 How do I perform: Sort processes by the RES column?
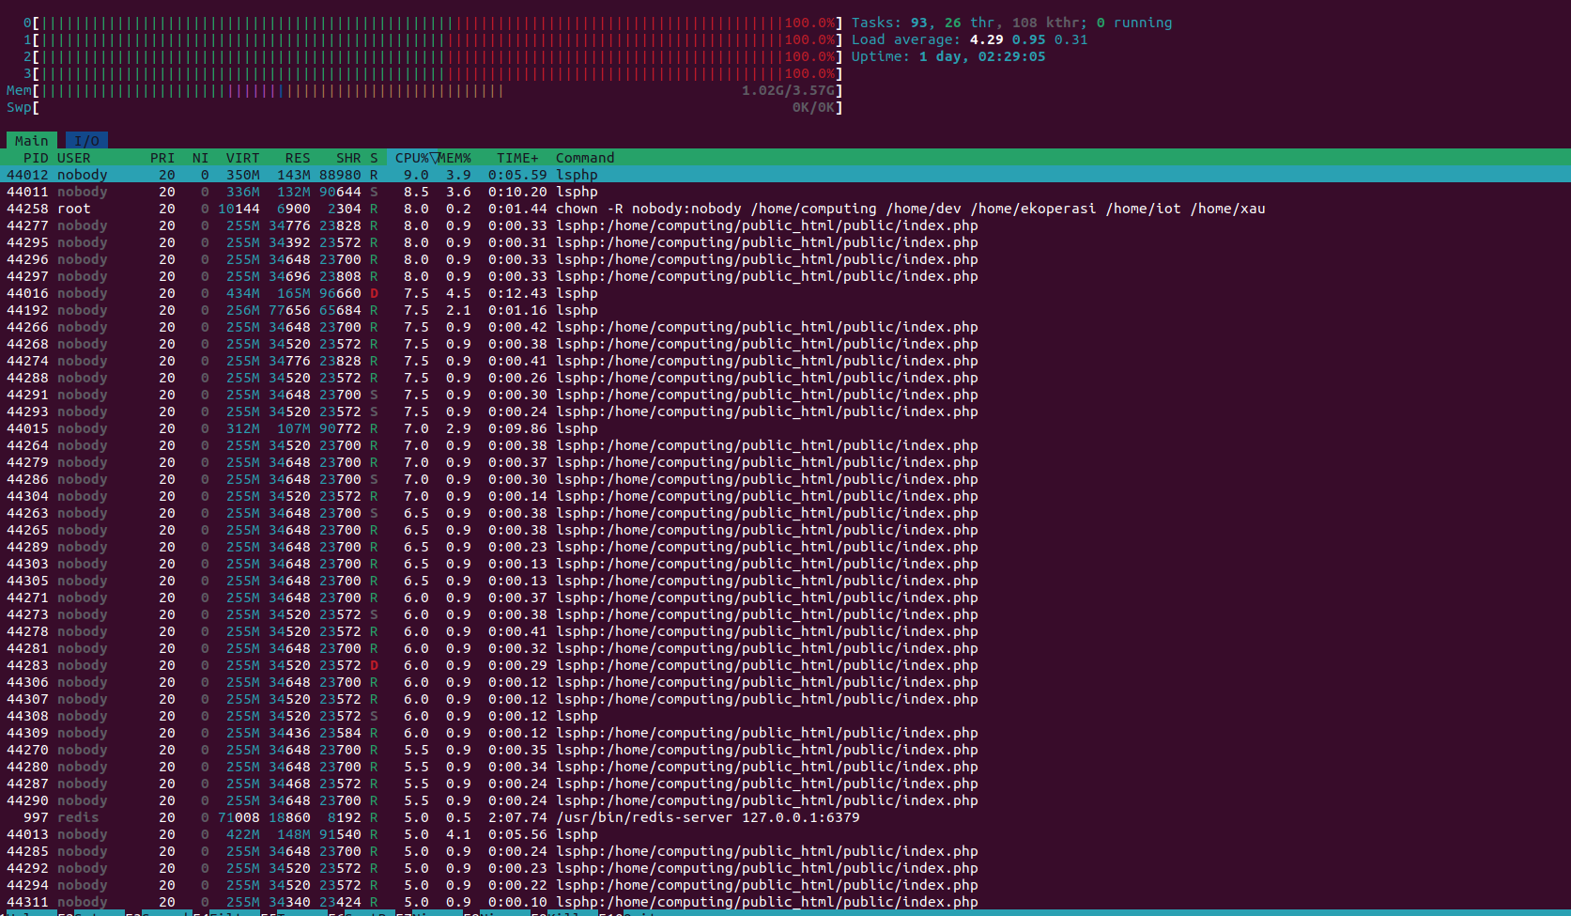click(296, 157)
